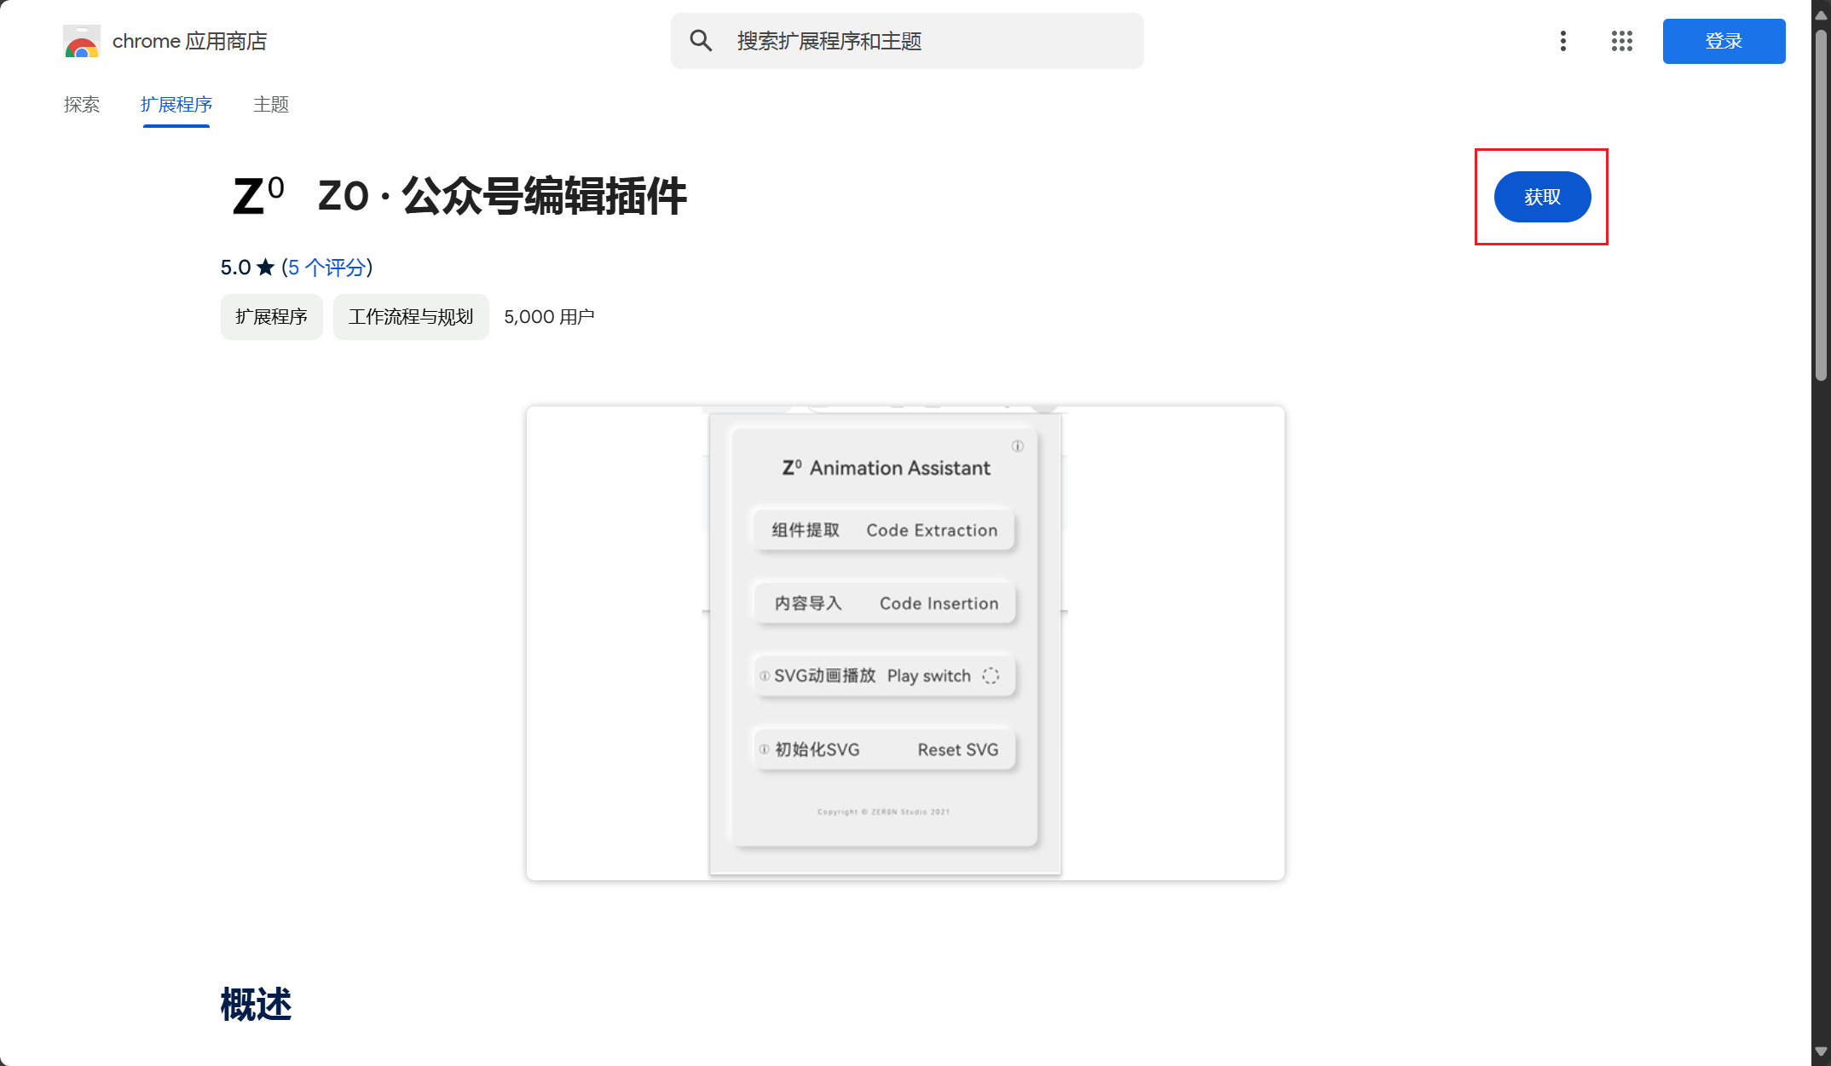Screen dimensions: 1831x1066
Task: Focus the 搜索扩展程序和主题 search field
Action: [907, 41]
